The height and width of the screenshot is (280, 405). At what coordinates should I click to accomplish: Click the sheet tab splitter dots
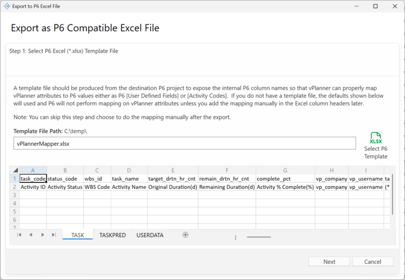click(235, 237)
